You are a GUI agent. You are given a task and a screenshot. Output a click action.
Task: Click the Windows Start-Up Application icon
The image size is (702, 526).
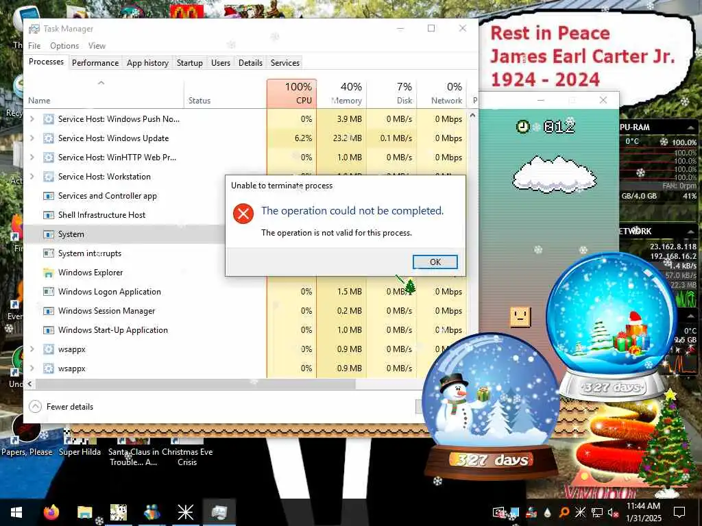coord(49,330)
